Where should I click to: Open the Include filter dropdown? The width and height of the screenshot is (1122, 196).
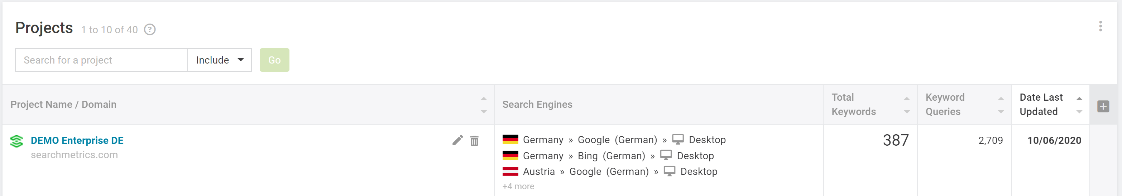[220, 60]
